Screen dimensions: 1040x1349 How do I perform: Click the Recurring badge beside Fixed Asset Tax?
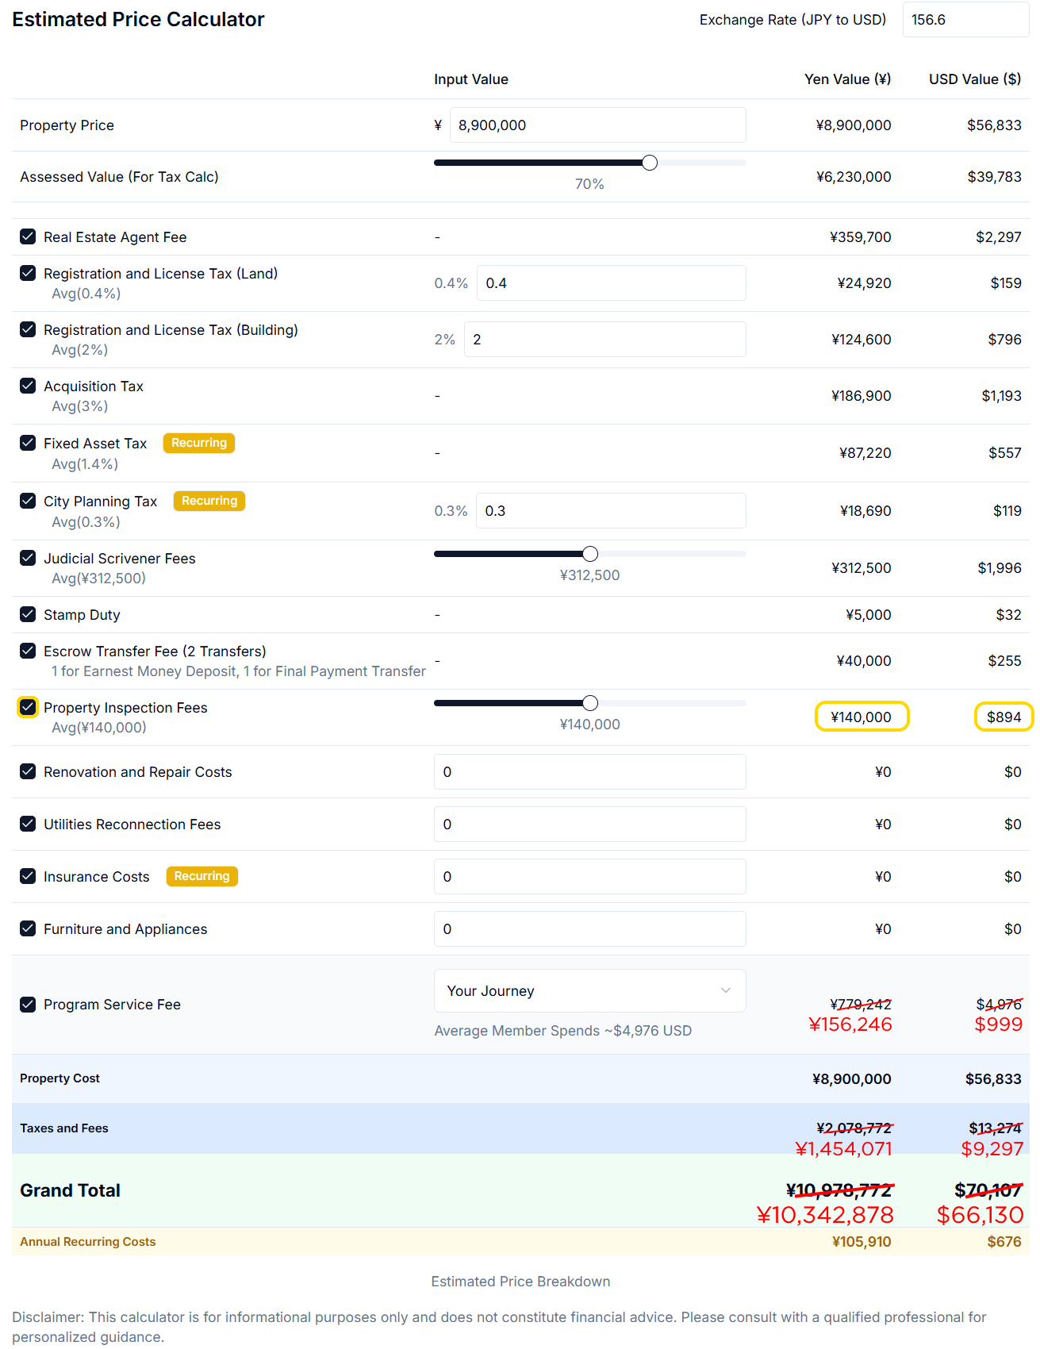[199, 443]
